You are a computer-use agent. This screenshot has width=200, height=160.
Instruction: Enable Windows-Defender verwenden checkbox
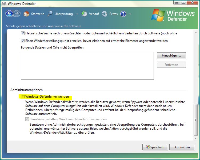click(x=23, y=97)
